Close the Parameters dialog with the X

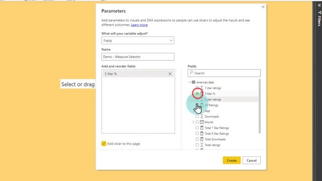(x=263, y=7)
